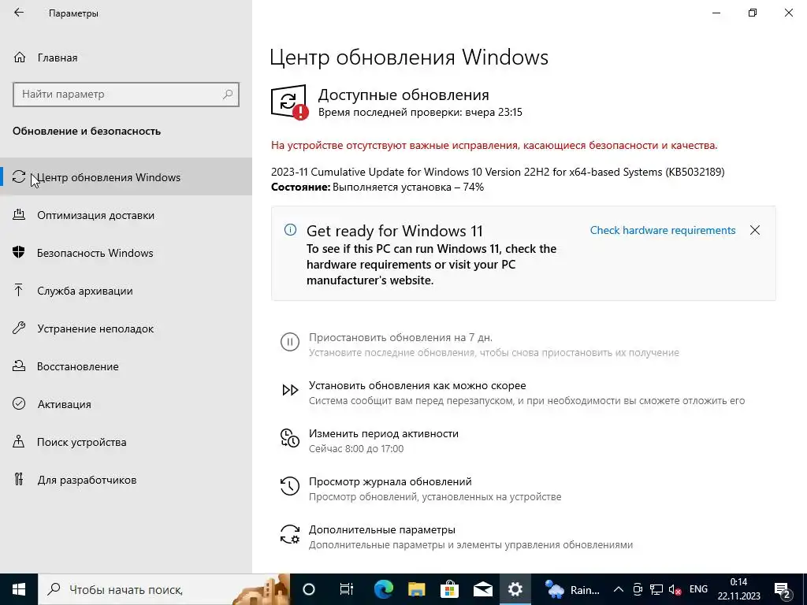Click the Время последней проверки: вчера 23:15 text
Viewport: 807px width, 605px height.
pos(420,112)
